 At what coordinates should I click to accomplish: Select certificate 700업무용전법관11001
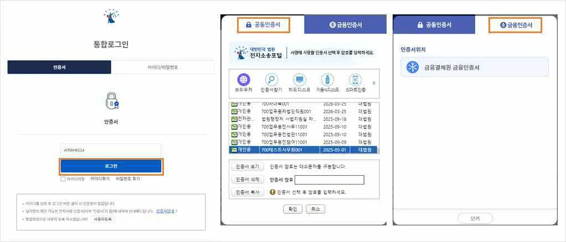pos(303,134)
